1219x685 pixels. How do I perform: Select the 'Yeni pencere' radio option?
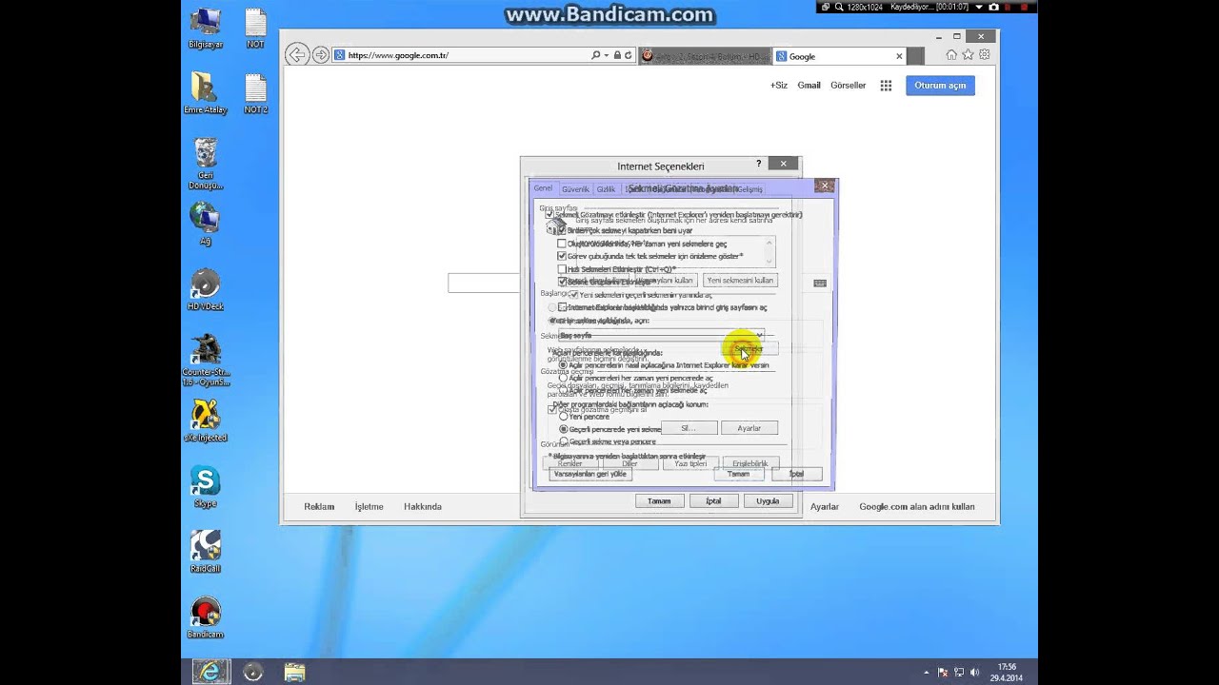click(x=563, y=417)
